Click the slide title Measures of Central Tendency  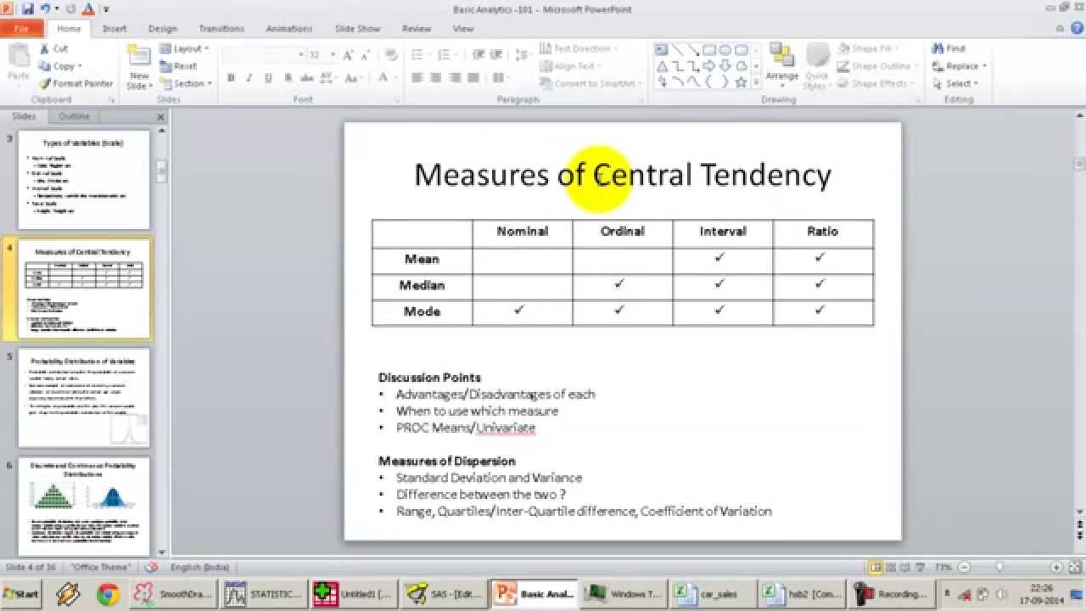point(622,175)
